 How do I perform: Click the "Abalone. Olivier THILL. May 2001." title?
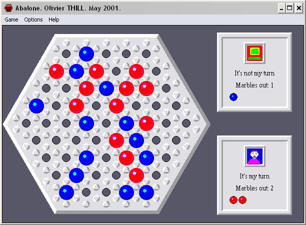coord(68,8)
